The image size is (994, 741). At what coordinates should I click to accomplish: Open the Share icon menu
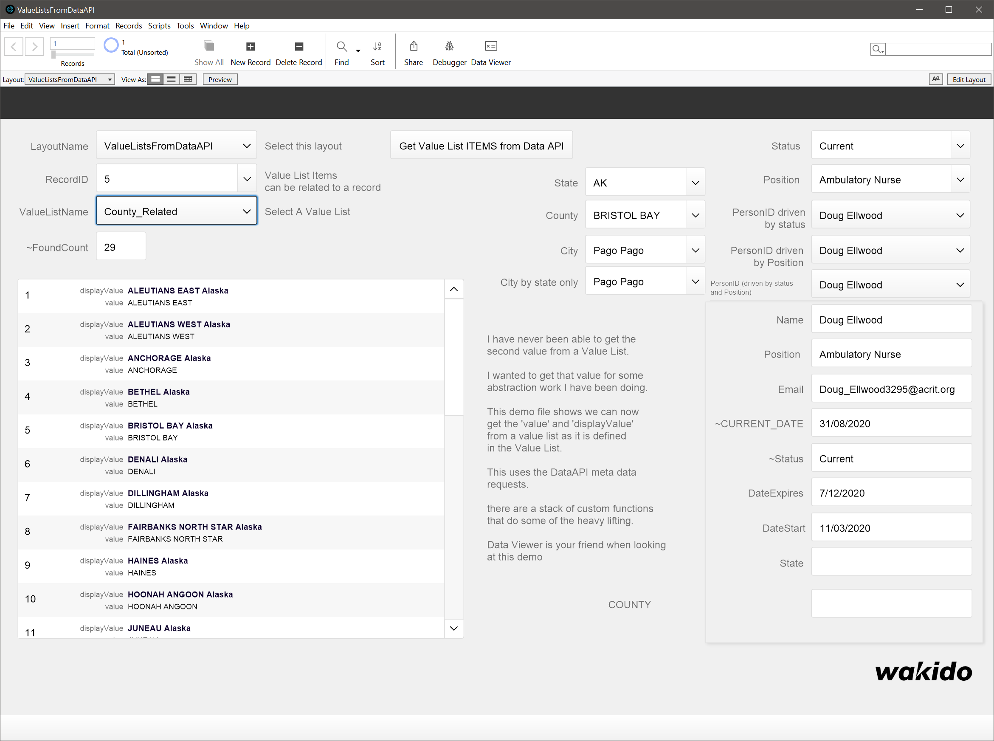pyautogui.click(x=413, y=46)
